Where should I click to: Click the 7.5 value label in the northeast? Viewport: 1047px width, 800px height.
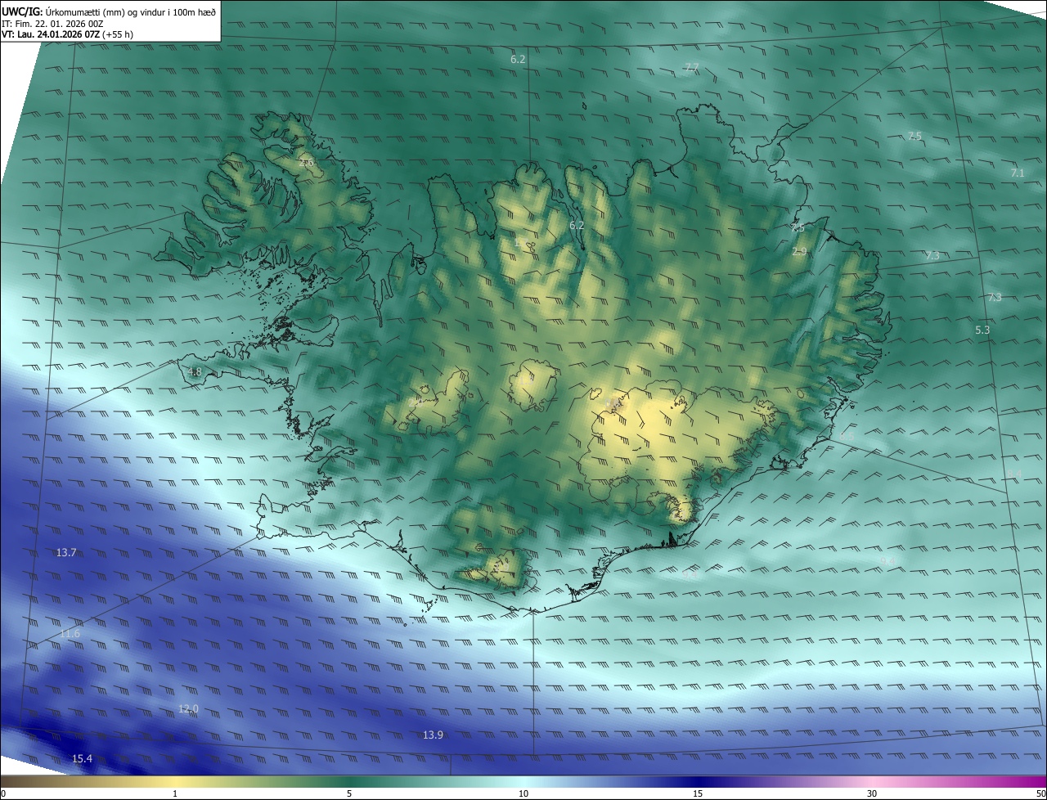pyautogui.click(x=914, y=136)
